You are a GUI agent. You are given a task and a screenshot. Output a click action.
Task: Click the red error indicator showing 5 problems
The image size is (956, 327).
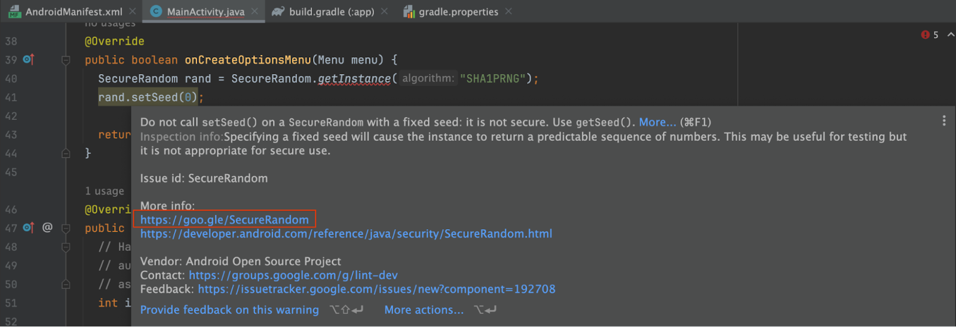pyautogui.click(x=929, y=35)
